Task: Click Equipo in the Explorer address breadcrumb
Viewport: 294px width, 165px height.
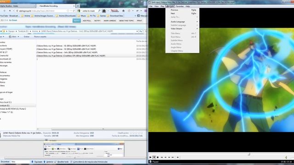Action: pyautogui.click(x=11, y=31)
